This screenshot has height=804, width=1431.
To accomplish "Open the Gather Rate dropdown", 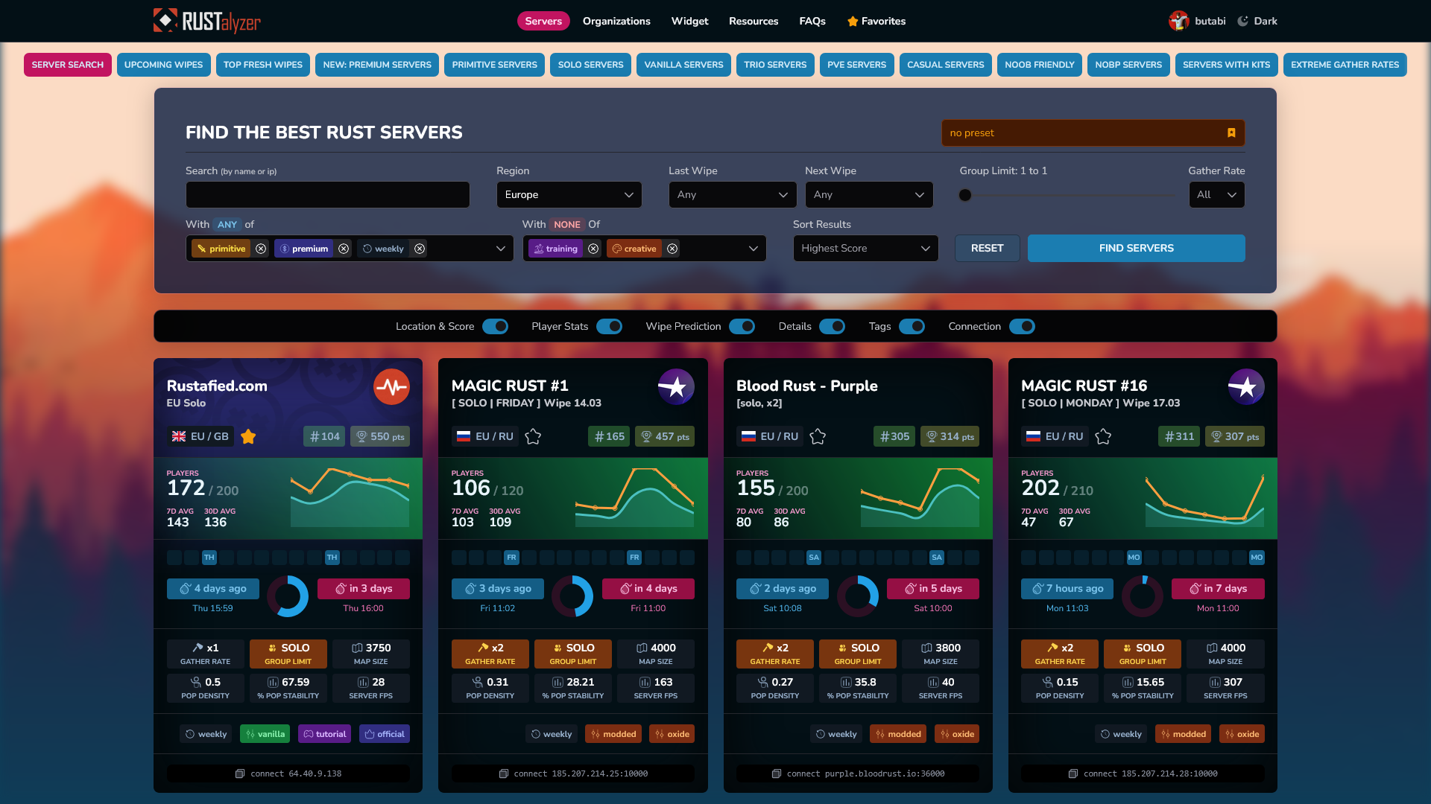I will (1216, 195).
